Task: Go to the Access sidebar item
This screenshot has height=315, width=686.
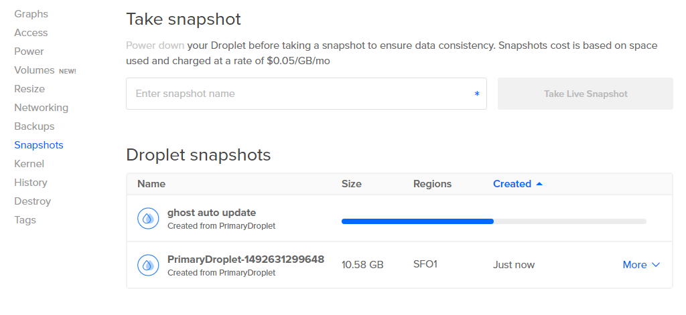Action: coord(31,33)
